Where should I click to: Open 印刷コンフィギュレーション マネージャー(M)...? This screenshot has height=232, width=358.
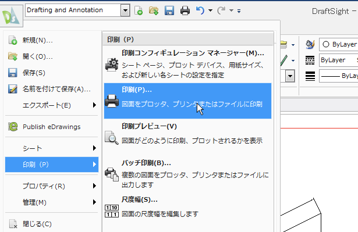click(187, 64)
